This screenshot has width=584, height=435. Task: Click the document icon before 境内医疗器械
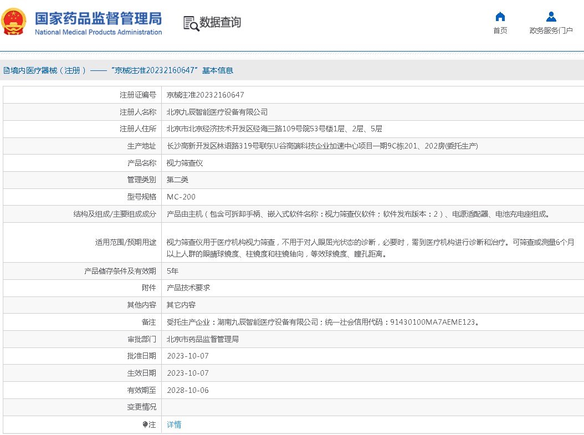pos(6,70)
